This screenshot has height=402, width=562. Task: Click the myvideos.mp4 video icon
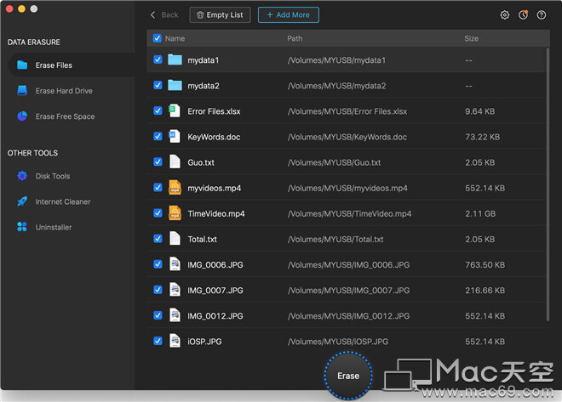click(x=175, y=188)
